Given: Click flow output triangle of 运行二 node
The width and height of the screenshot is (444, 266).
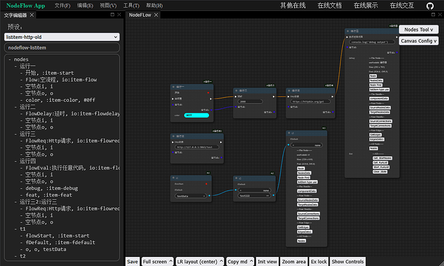Looking at the screenshot, I should click(x=273, y=97).
